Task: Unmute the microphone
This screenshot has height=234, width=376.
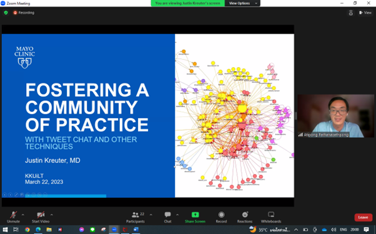Action: click(13, 217)
